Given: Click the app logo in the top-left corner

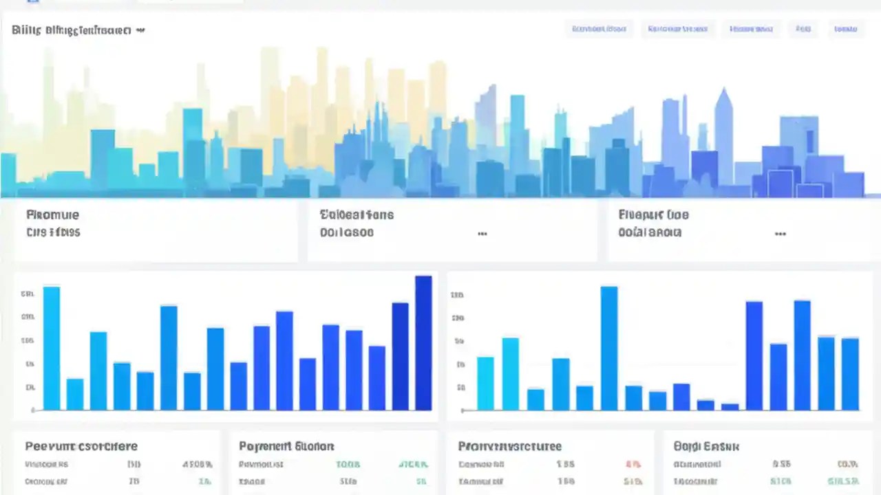Looking at the screenshot, I should [31, 3].
